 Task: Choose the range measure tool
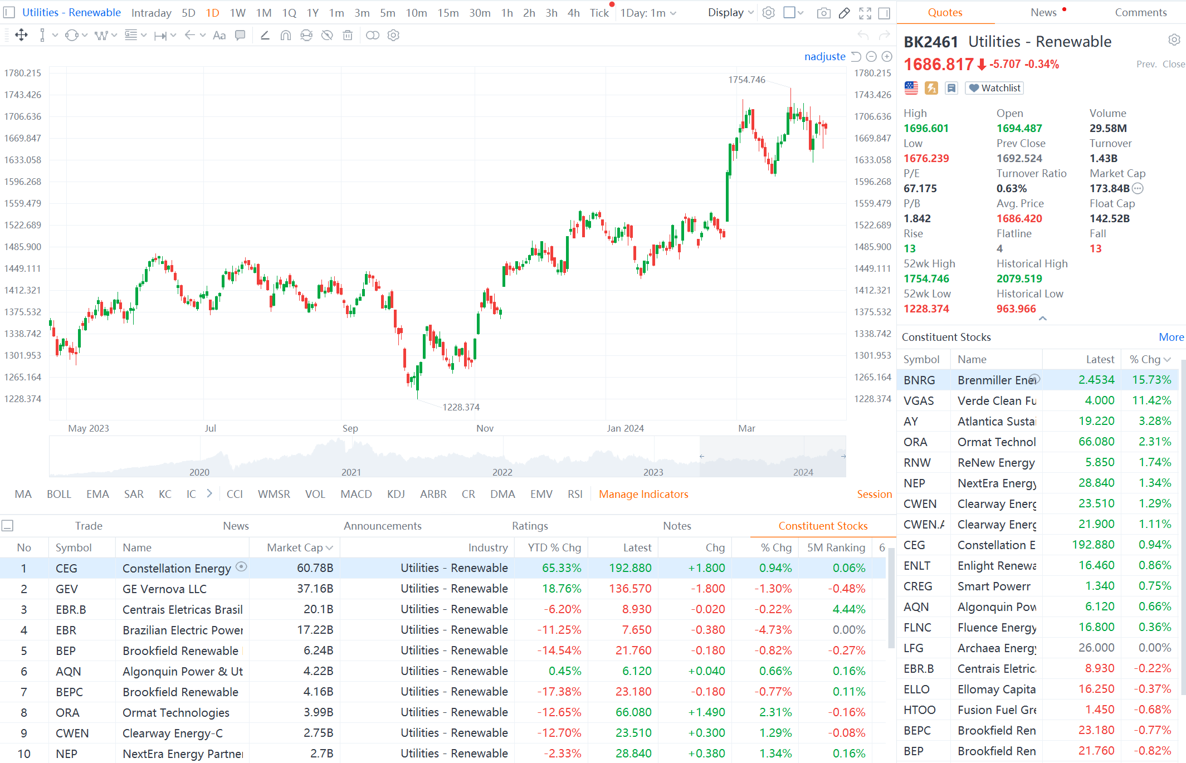tap(160, 36)
